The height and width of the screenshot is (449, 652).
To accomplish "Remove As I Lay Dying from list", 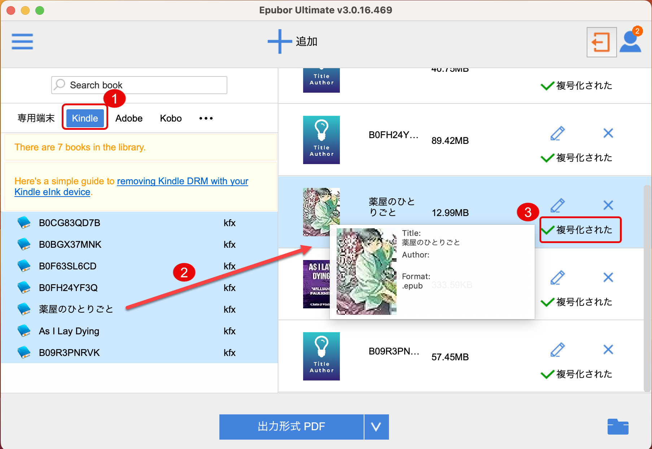I will click(608, 278).
